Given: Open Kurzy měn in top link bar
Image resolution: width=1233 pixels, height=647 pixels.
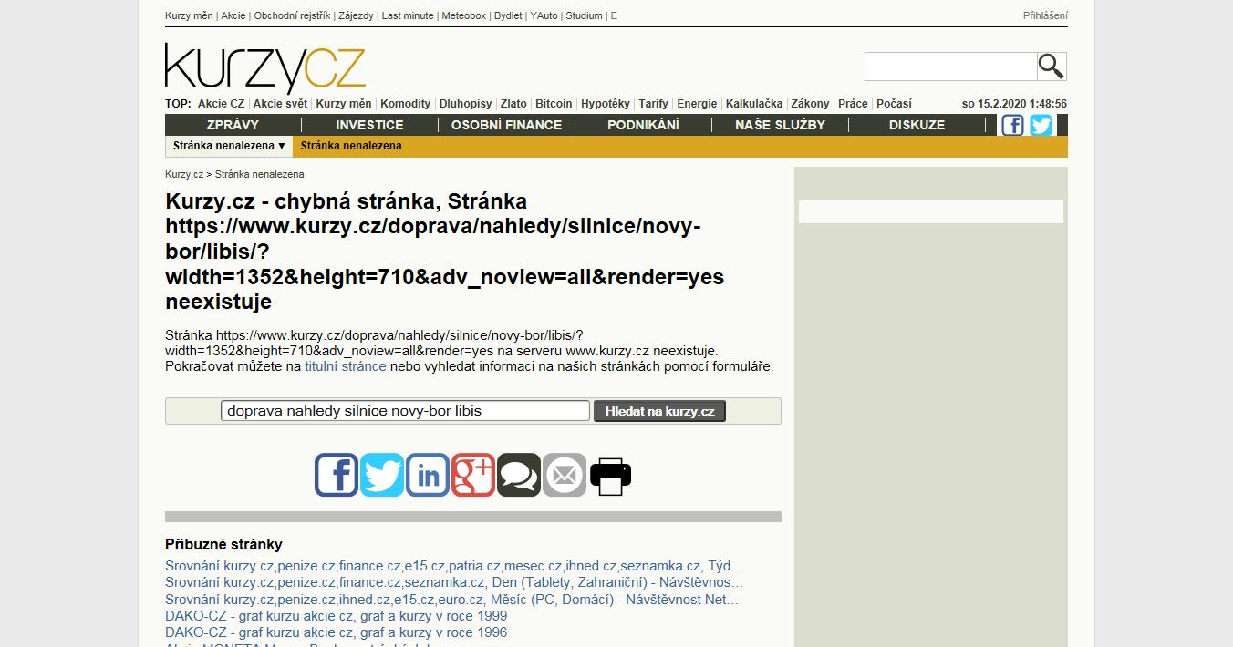Looking at the screenshot, I should pyautogui.click(x=189, y=15).
